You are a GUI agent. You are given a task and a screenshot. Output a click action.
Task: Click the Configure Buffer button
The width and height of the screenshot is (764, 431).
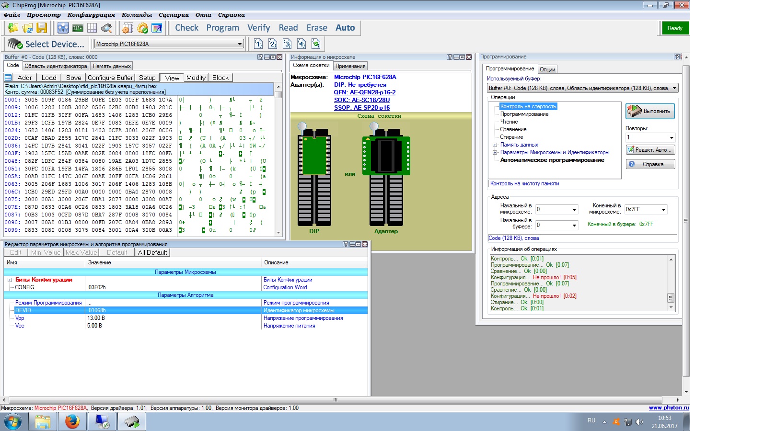pyautogui.click(x=110, y=78)
